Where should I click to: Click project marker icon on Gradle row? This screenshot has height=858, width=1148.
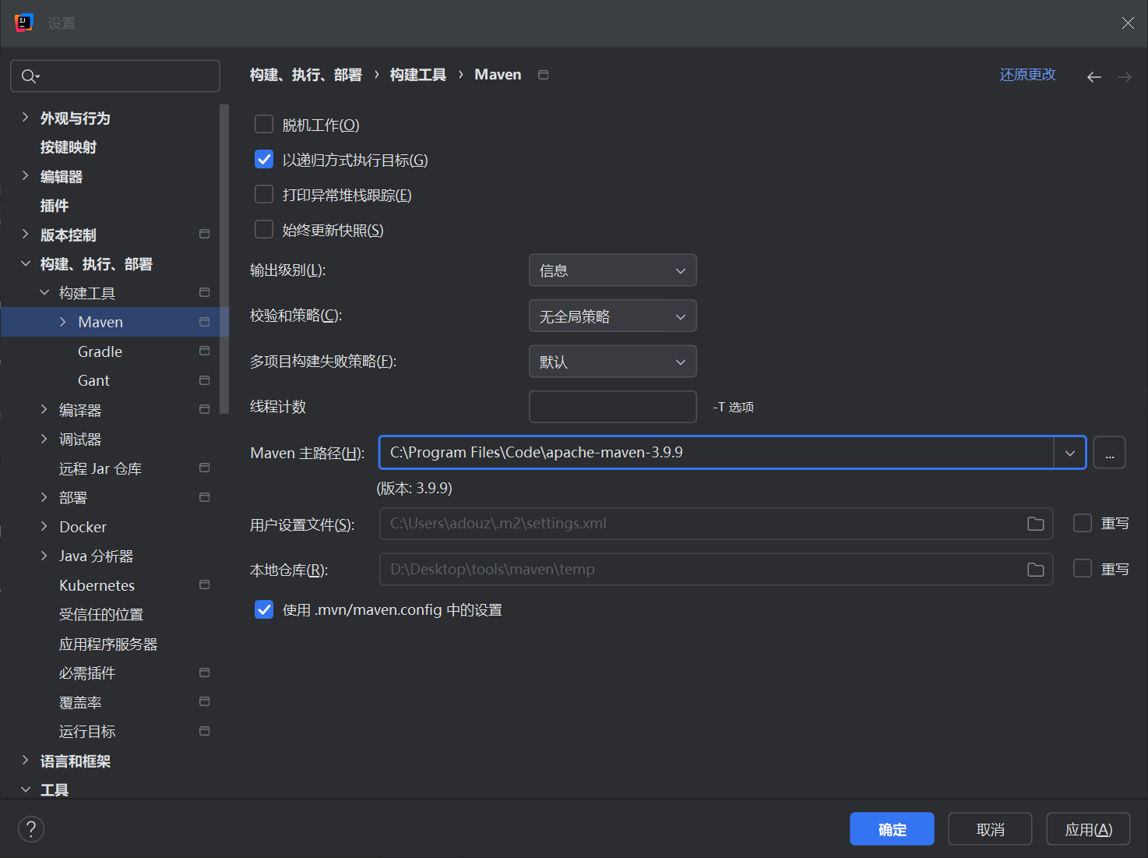[205, 351]
